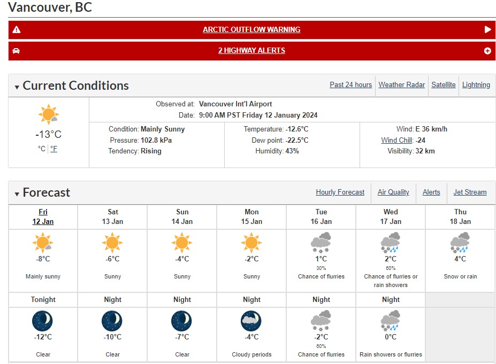The width and height of the screenshot is (496, 364).
Task: Open the Wind Chill definition link
Action: pos(396,141)
